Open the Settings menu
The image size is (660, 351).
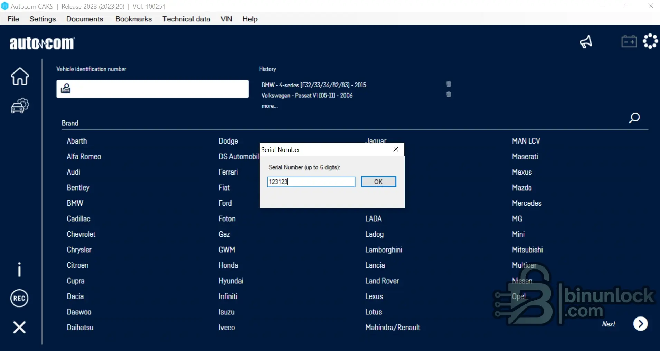pyautogui.click(x=43, y=19)
